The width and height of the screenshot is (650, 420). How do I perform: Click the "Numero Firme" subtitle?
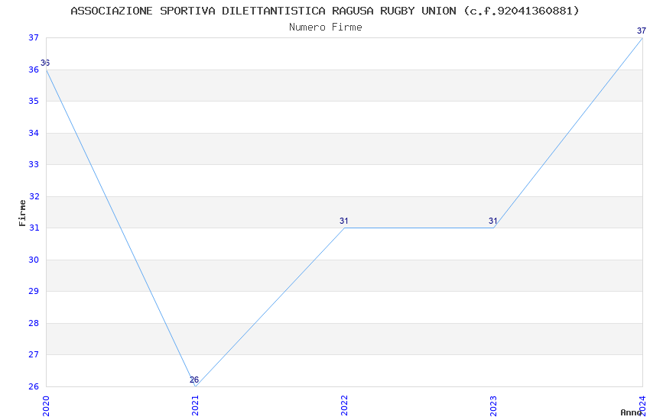coord(325,27)
